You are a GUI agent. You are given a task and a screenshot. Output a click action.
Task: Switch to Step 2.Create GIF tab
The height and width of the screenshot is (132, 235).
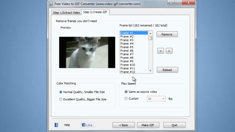pos(95,12)
